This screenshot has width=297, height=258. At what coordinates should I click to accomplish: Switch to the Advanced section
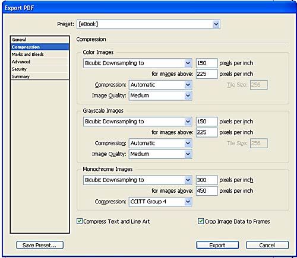click(x=40, y=62)
